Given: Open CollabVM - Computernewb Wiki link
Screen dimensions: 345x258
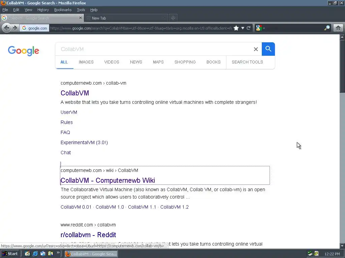Looking at the screenshot, I should (x=108, y=180).
